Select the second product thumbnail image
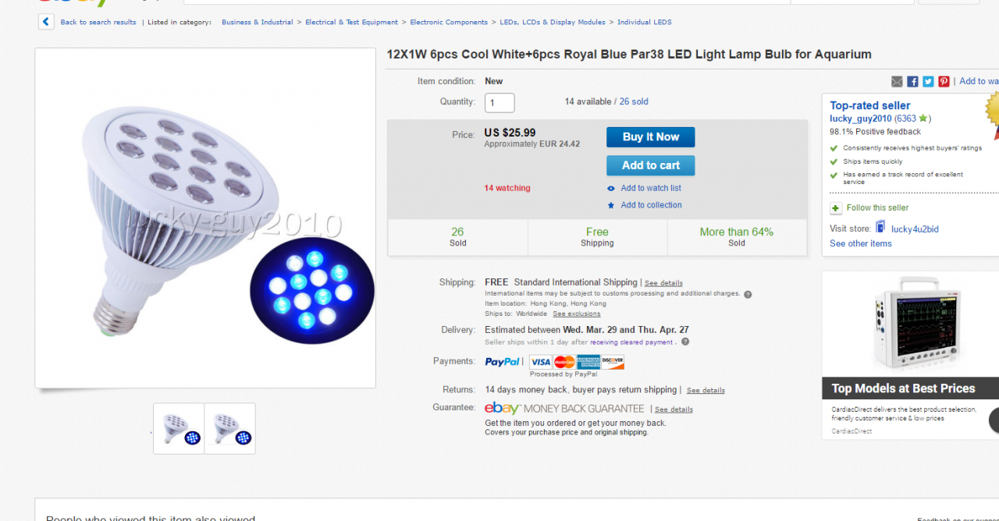The height and width of the screenshot is (521, 999). click(230, 428)
